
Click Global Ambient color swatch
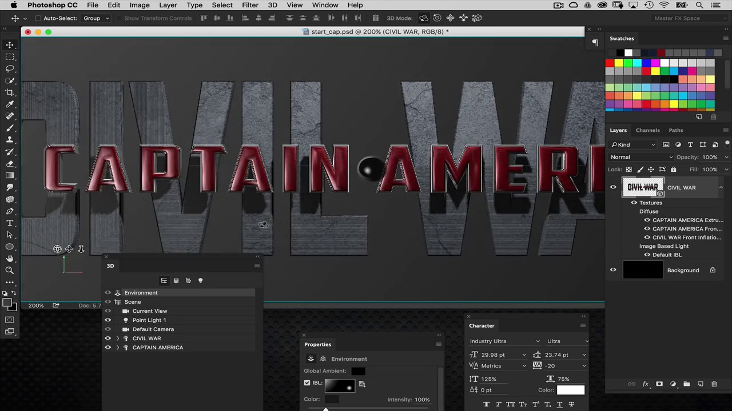point(358,371)
